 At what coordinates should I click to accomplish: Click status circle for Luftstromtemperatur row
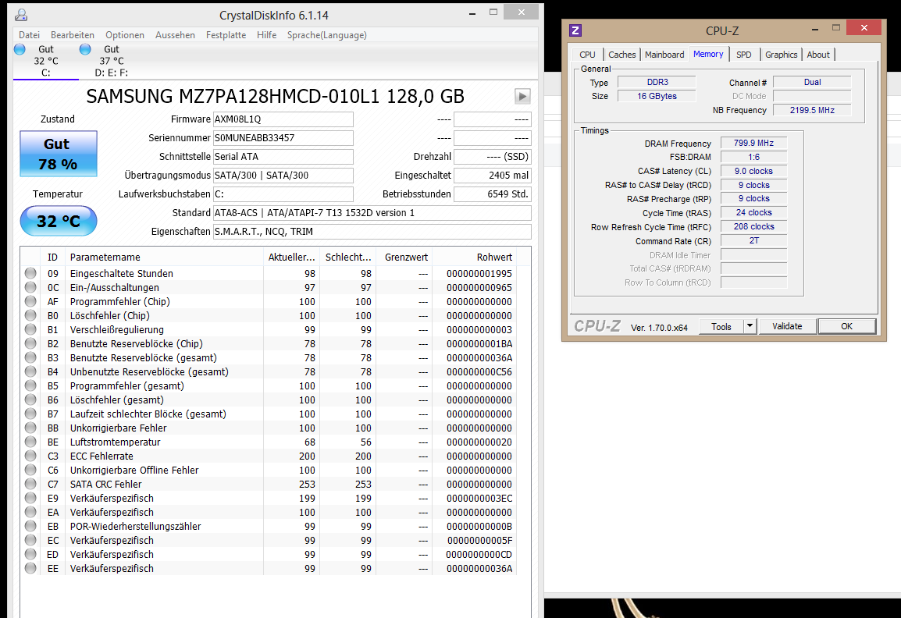30,442
